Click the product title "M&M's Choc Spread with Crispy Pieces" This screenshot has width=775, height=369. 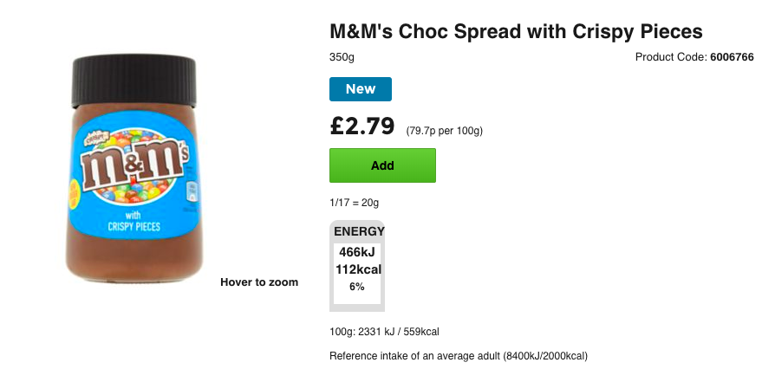pyautogui.click(x=516, y=31)
